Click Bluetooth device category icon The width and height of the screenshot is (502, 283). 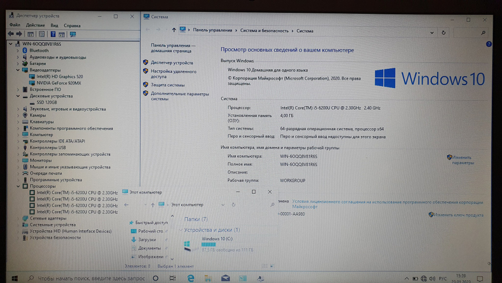25,50
